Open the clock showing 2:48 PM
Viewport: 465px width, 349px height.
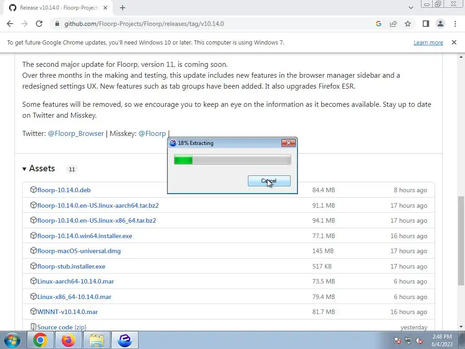[442, 340]
